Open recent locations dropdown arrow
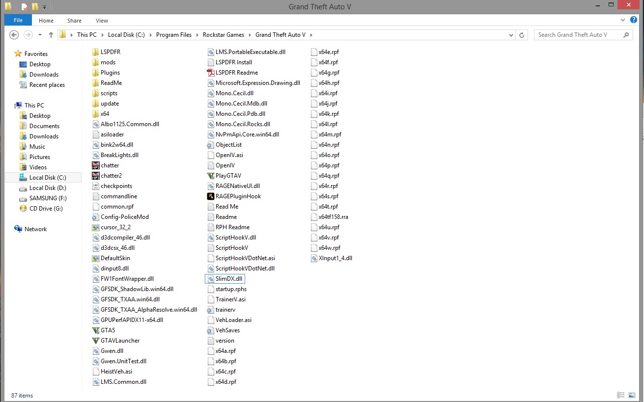The height and width of the screenshot is (402, 644). click(x=38, y=35)
